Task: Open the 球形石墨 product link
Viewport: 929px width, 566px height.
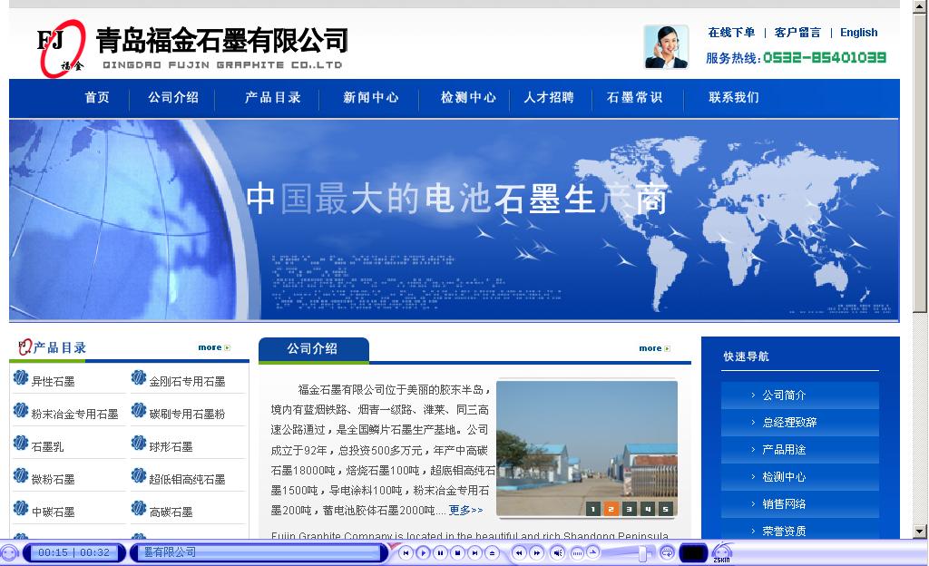Action: 171,446
